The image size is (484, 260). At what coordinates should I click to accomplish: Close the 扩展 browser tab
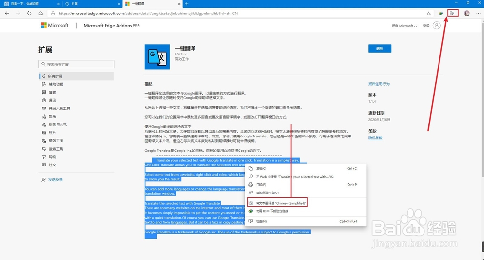coord(119,4)
